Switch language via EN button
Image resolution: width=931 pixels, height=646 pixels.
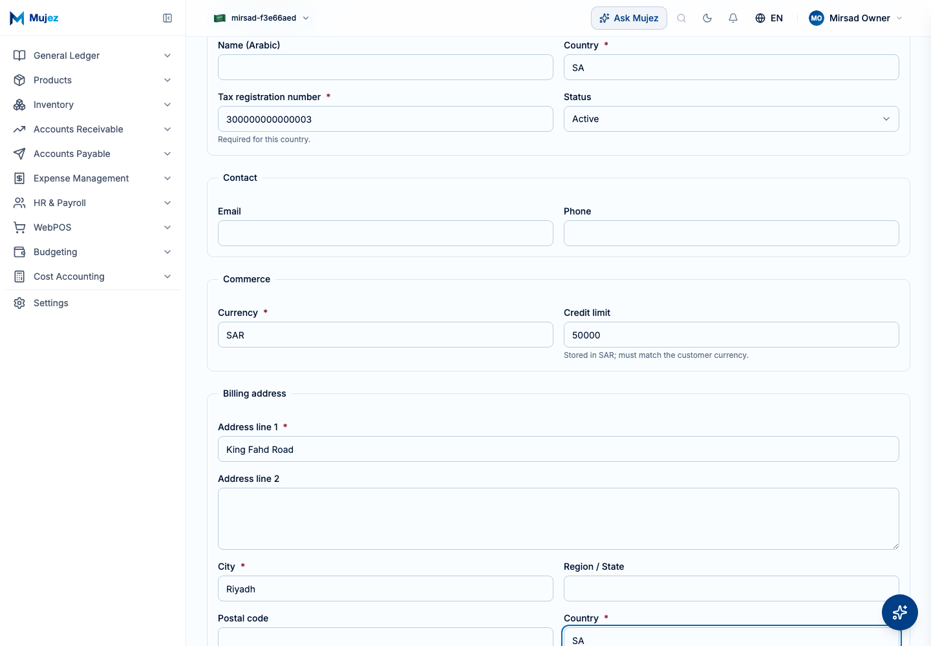(769, 18)
